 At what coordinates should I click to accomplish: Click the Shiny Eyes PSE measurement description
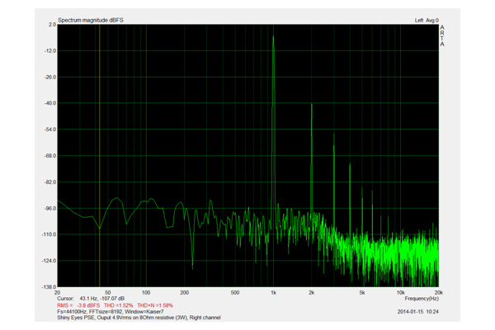[x=140, y=318]
